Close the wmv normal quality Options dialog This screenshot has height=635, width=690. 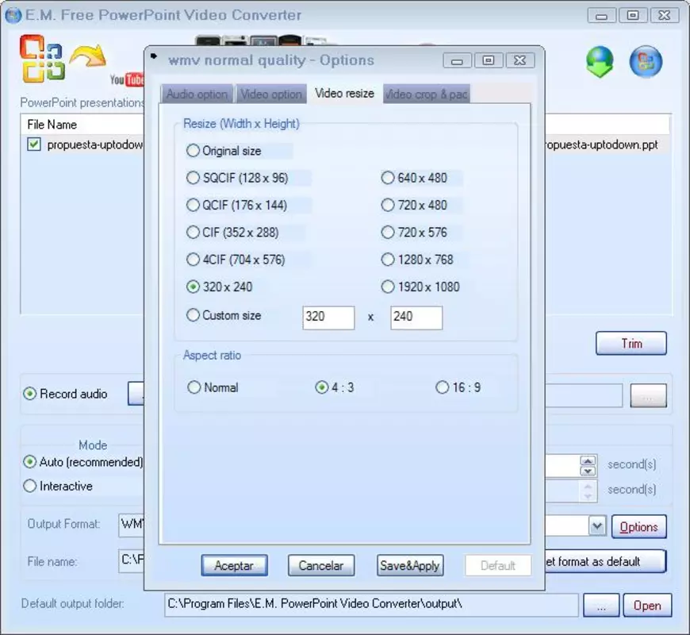[520, 60]
